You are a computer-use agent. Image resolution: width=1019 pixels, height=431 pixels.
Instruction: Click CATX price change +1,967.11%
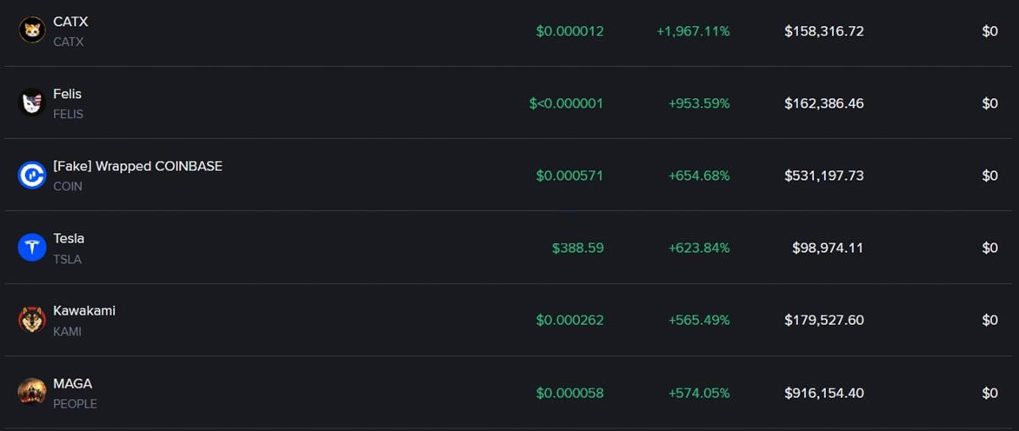point(693,31)
